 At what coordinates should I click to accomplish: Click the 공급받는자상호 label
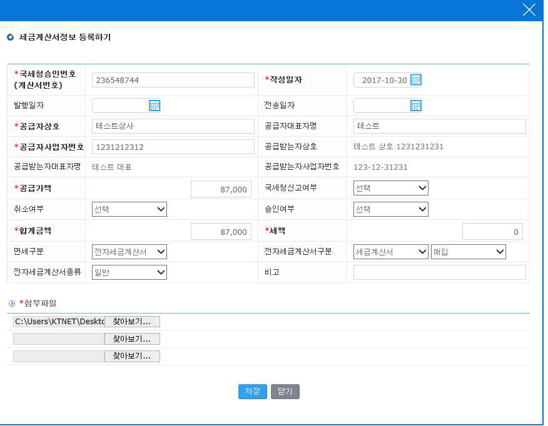click(x=290, y=146)
